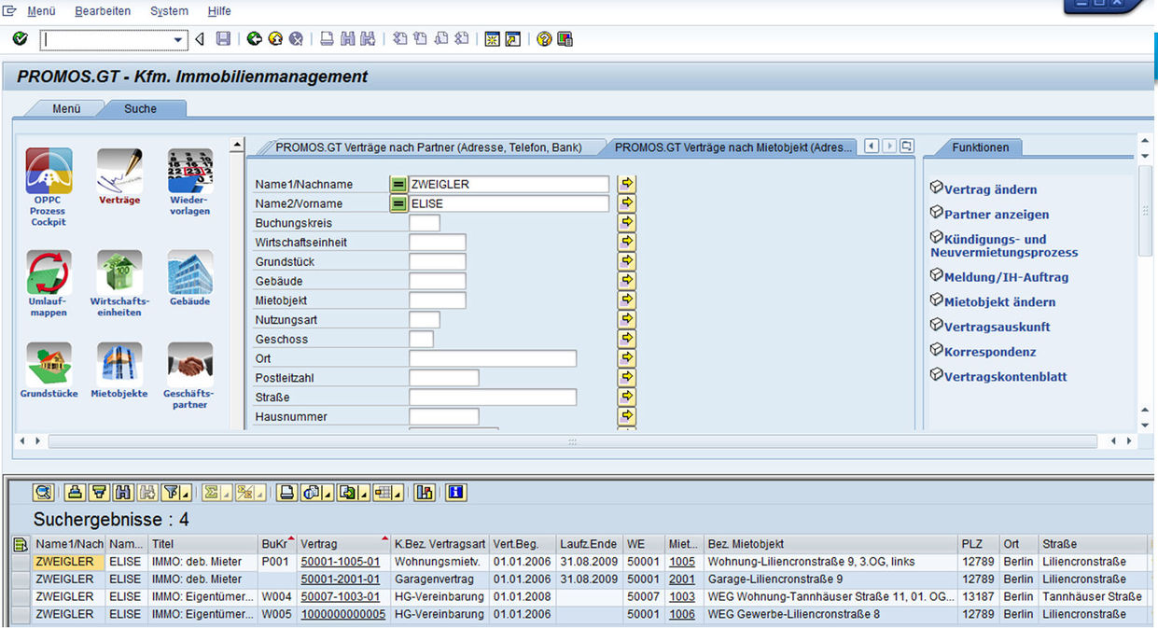Click the green Back arrow in toolbar
This screenshot has height=628, width=1158.
point(254,39)
